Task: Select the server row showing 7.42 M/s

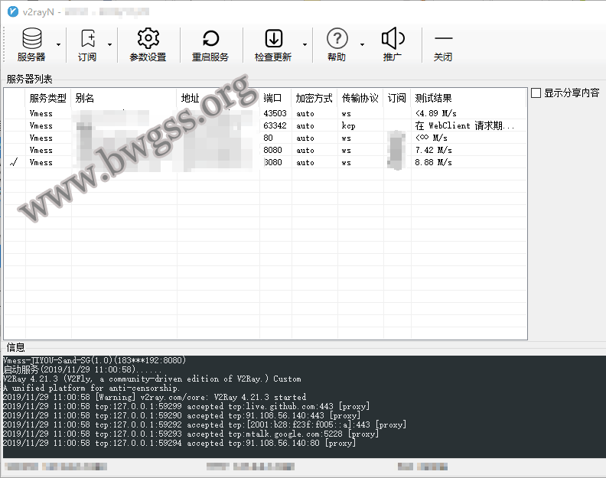Action: point(265,151)
